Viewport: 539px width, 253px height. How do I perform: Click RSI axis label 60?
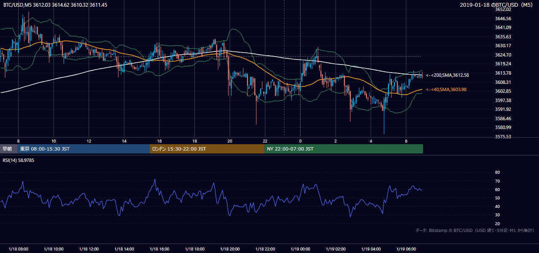[x=497, y=189]
